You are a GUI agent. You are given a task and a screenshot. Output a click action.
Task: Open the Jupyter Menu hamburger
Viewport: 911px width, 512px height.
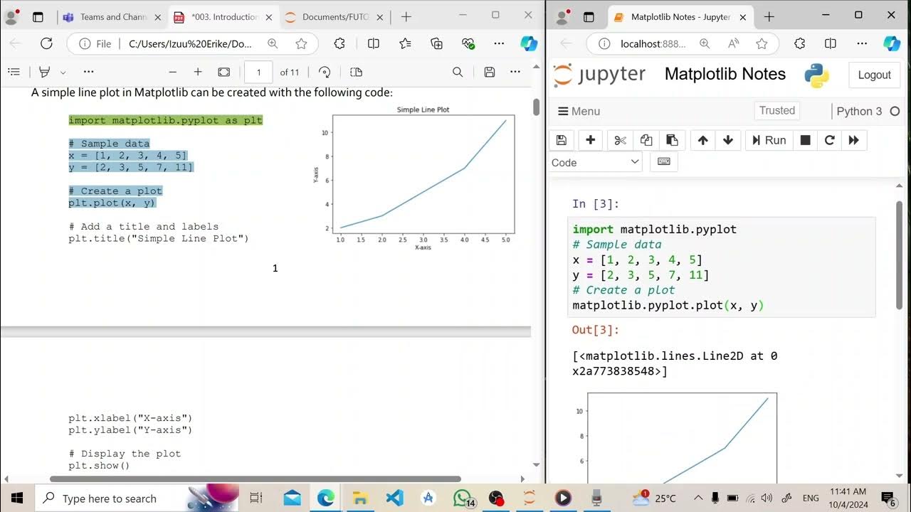(579, 111)
